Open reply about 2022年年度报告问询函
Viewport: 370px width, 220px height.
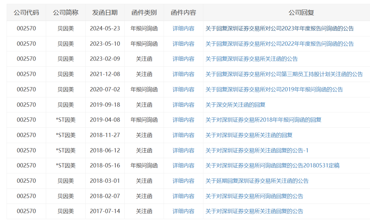coord(280,44)
